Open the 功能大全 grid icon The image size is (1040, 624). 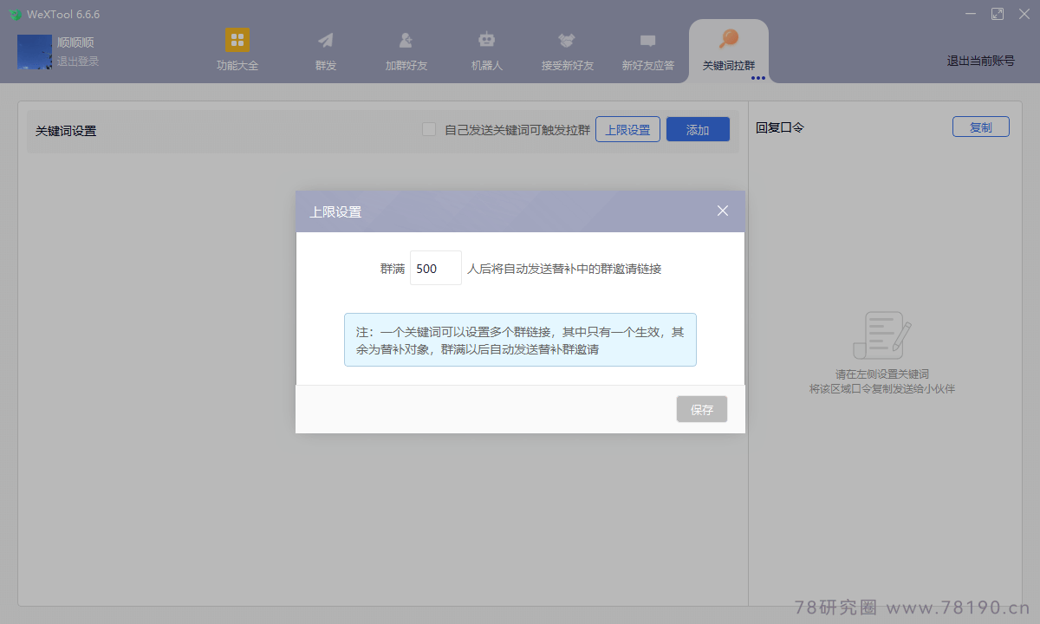tap(237, 39)
